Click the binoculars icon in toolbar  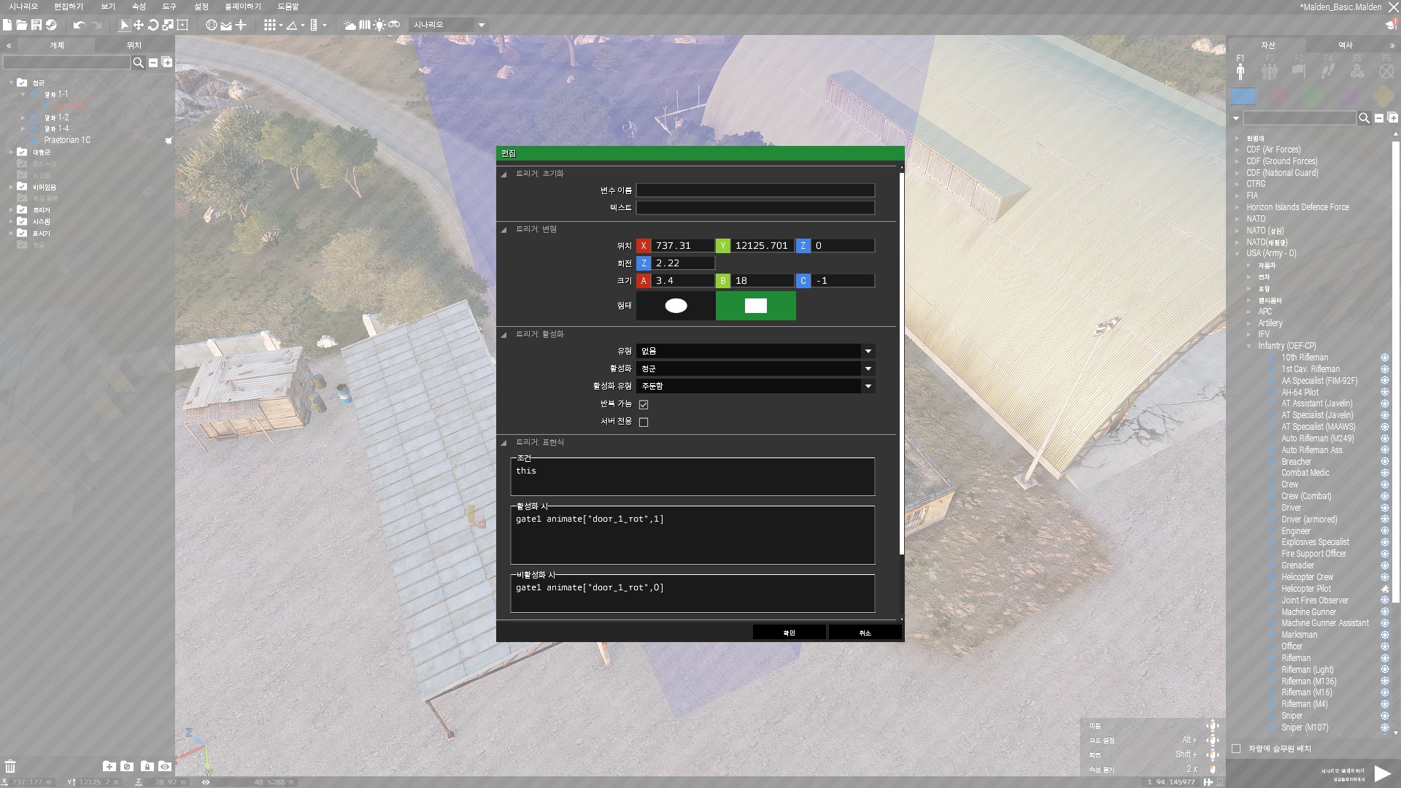pos(394,25)
